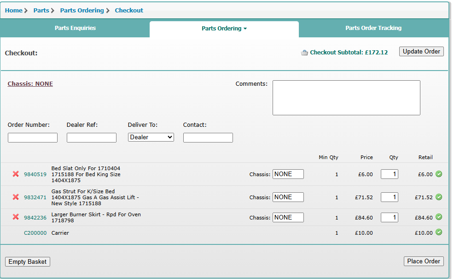Click green check icon on Bed Slat row

click(439, 174)
